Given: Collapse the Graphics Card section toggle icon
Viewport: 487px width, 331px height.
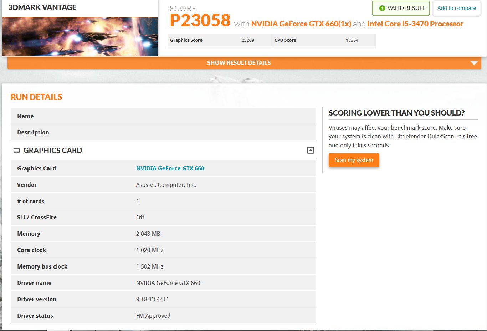Looking at the screenshot, I should point(311,150).
